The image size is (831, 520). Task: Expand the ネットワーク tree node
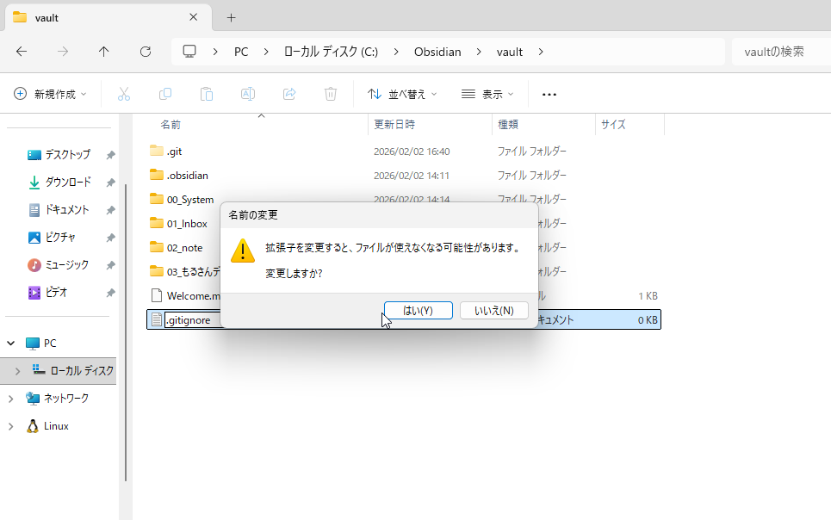[x=10, y=399]
